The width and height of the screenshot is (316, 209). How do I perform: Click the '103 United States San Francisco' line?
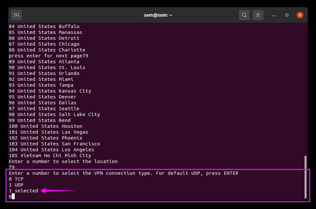pos(54,144)
